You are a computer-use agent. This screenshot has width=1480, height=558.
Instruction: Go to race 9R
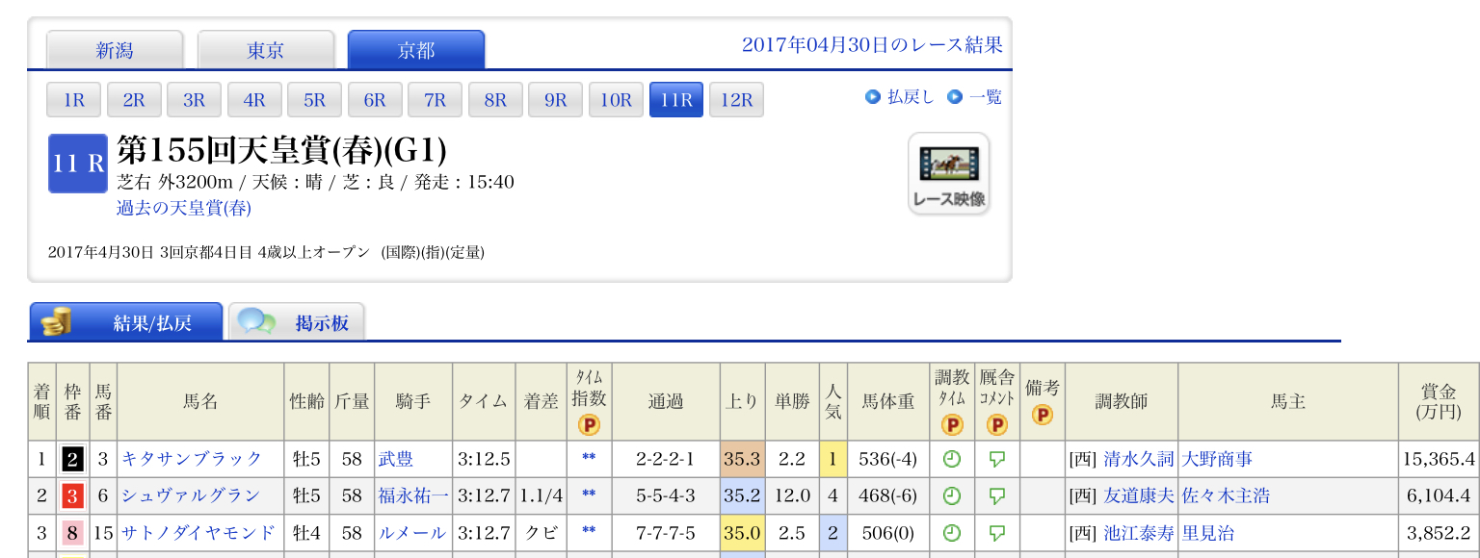(x=556, y=100)
